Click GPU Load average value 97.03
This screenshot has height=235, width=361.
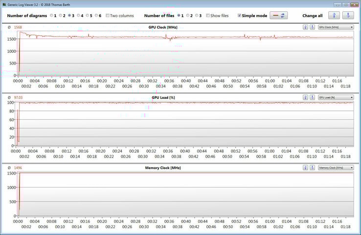click(x=19, y=98)
